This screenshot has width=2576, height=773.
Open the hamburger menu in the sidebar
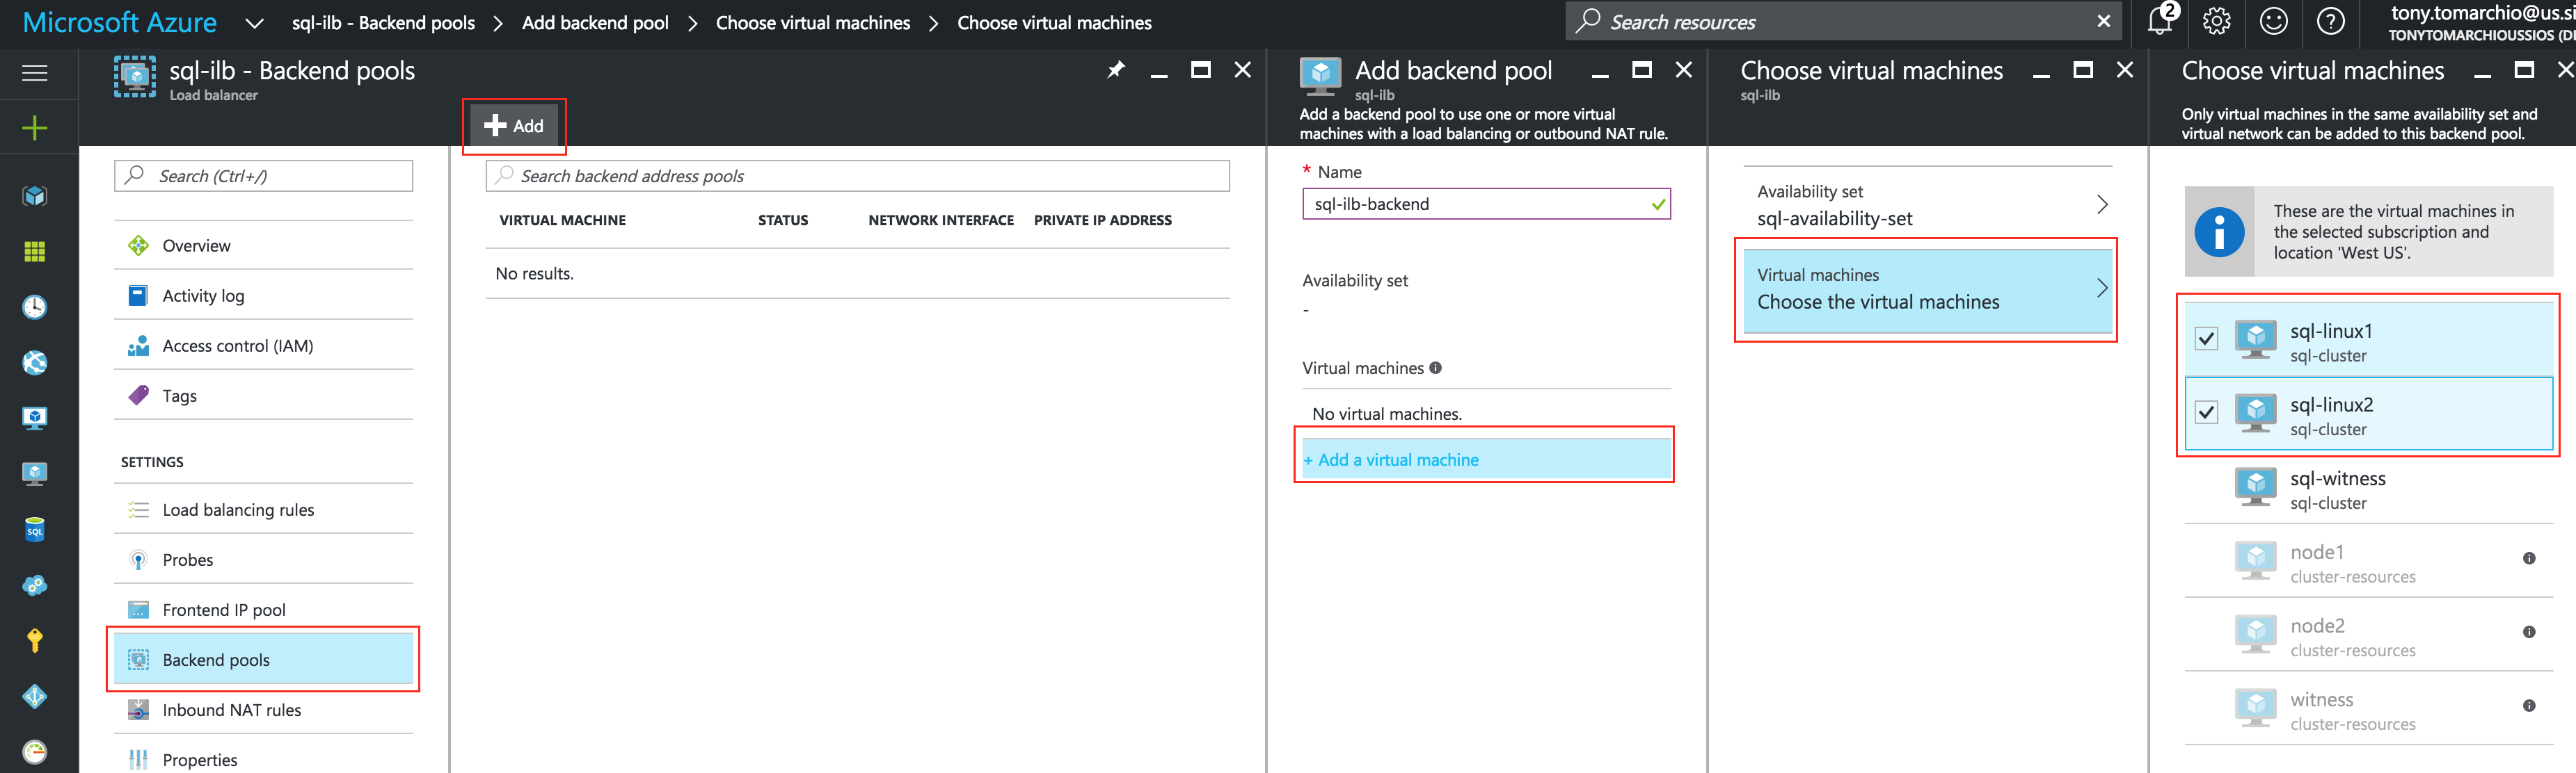pos(35,73)
